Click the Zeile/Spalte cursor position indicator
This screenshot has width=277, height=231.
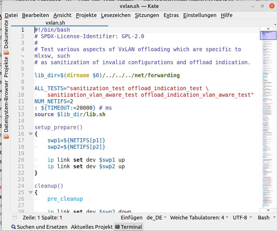[42, 217]
